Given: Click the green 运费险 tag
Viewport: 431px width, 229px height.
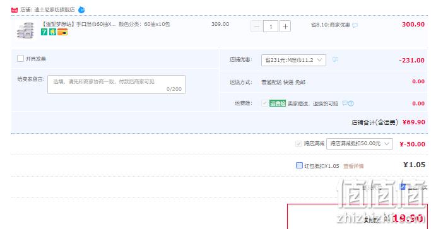Looking at the screenshot, I should pyautogui.click(x=278, y=103).
